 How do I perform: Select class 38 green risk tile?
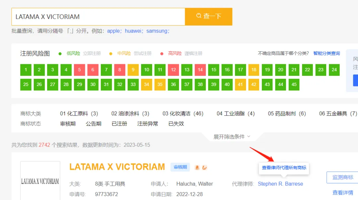(200, 85)
